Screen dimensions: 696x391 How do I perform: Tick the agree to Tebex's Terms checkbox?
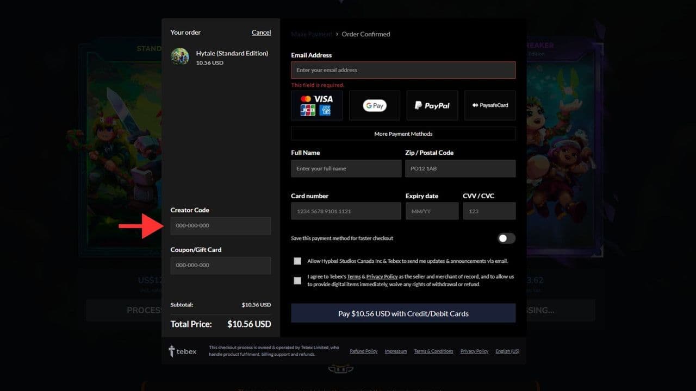[x=297, y=281]
